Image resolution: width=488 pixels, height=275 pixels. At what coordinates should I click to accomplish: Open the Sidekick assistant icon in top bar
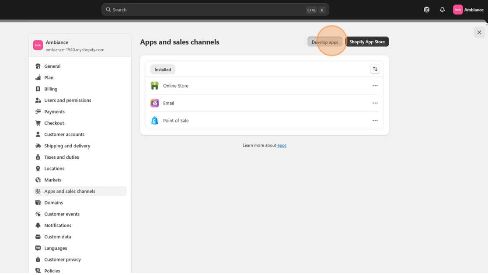[426, 10]
